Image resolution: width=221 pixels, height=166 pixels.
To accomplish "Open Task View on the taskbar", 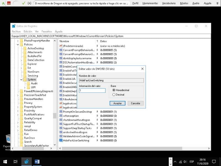I will click(x=15, y=162).
